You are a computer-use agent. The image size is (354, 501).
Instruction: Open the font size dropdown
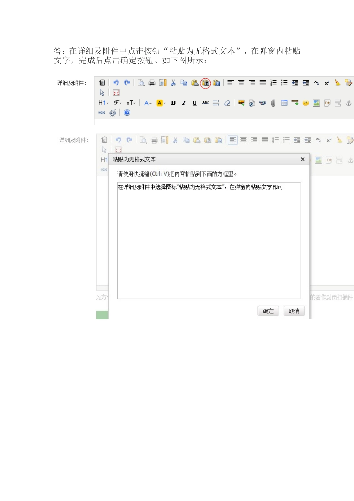pos(131,103)
